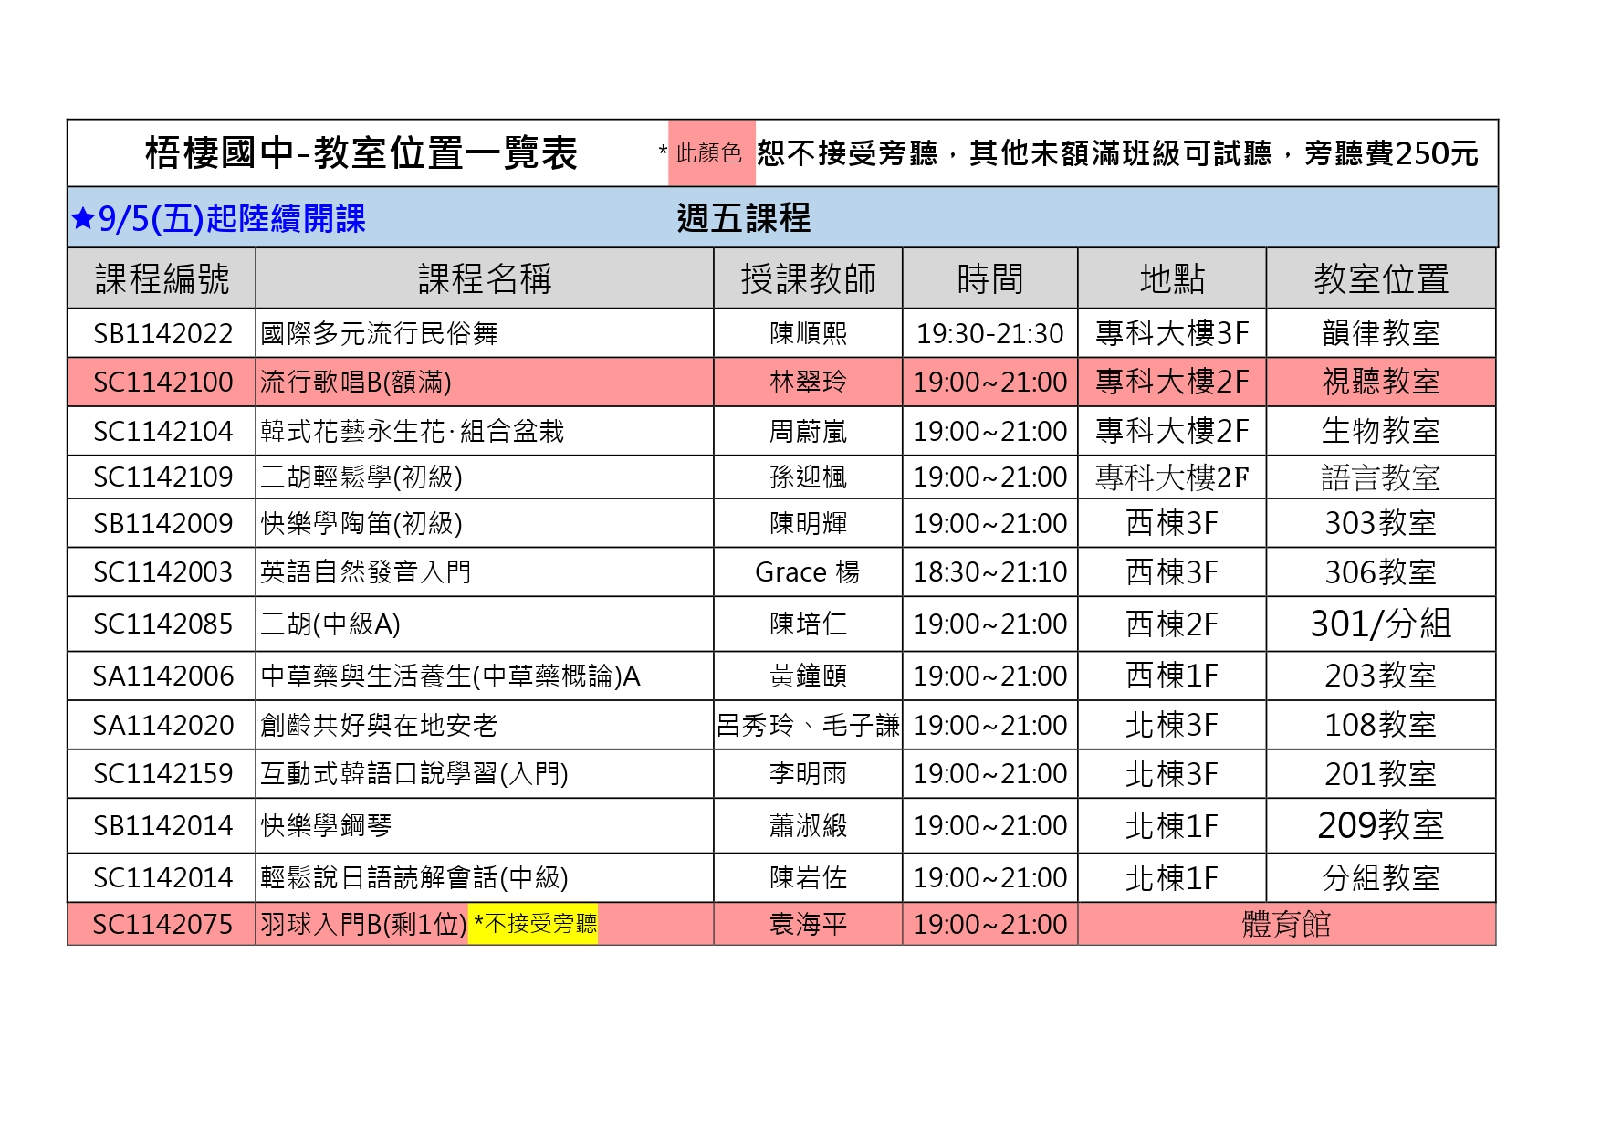The height and width of the screenshot is (1132, 1601).
Task: Click the pink 此顏色 legend swatch
Action: [710, 153]
